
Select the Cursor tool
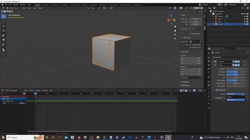point(4,21)
